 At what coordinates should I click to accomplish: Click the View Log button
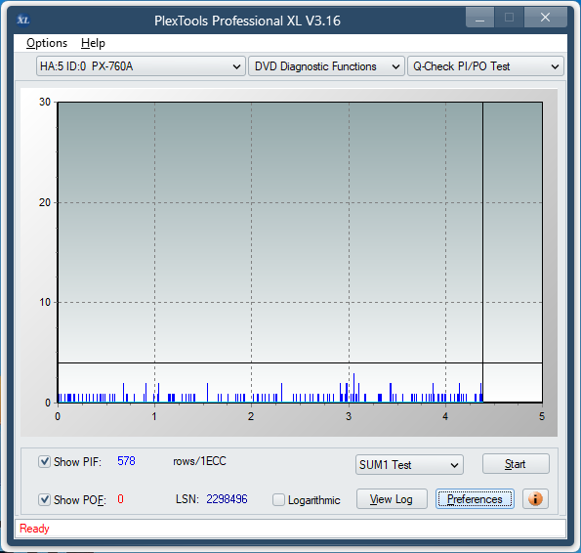click(x=392, y=499)
